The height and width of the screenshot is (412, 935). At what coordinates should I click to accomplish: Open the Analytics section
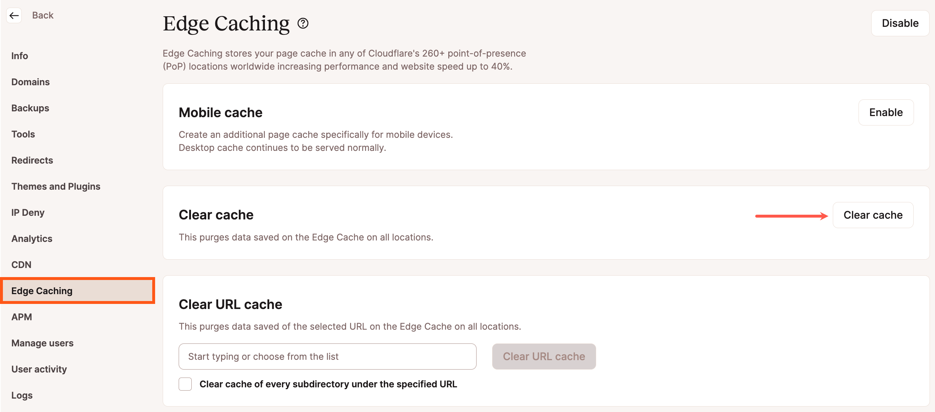[32, 239]
